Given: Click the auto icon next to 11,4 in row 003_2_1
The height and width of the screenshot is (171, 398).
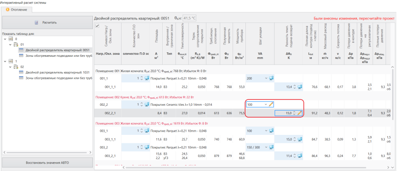Looking at the screenshot, I should (x=300, y=156).
